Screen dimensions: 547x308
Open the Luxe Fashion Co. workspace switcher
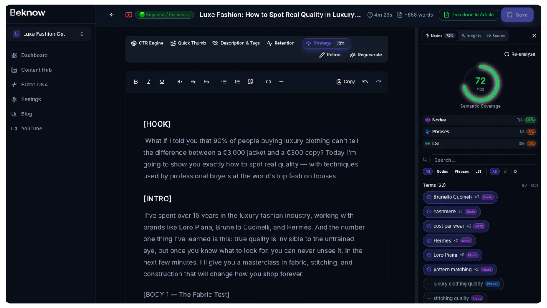[x=48, y=33]
